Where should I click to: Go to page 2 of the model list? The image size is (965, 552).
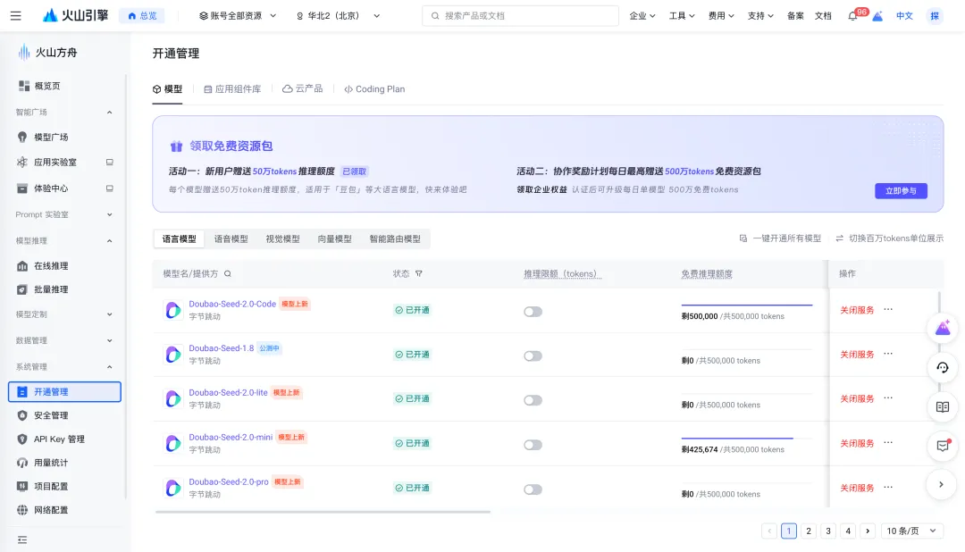(809, 531)
